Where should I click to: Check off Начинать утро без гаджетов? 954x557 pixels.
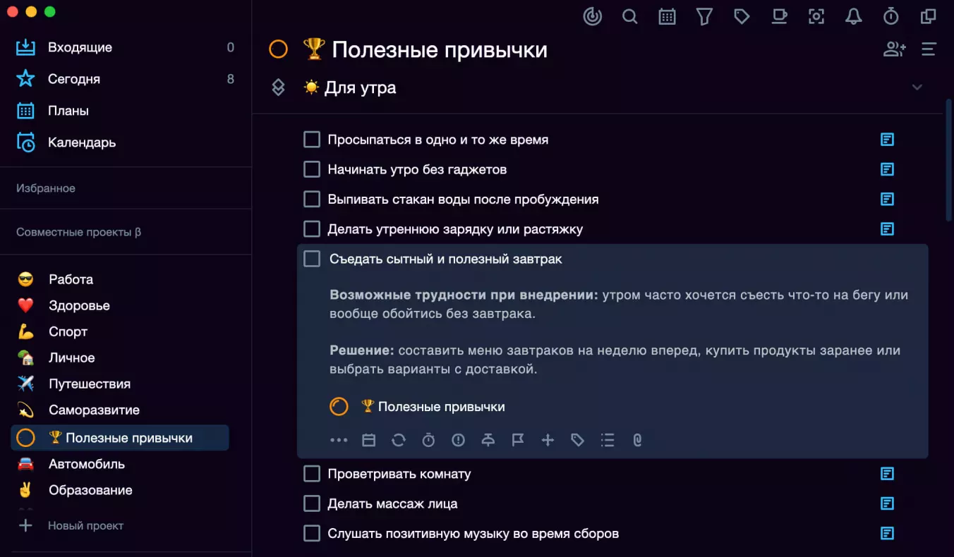tap(312, 169)
